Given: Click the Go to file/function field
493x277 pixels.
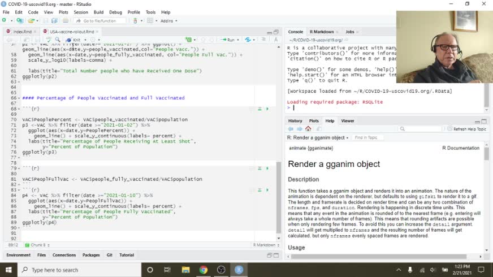Looking at the screenshot, I should click(x=100, y=21).
